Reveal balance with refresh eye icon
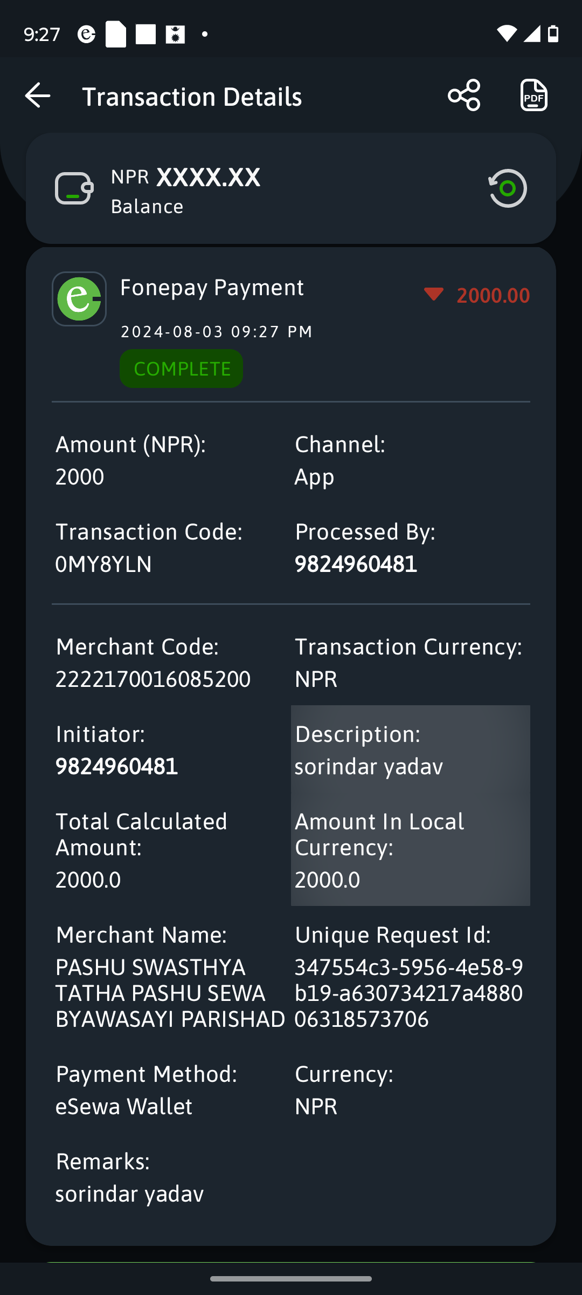The height and width of the screenshot is (1295, 582). 508,188
